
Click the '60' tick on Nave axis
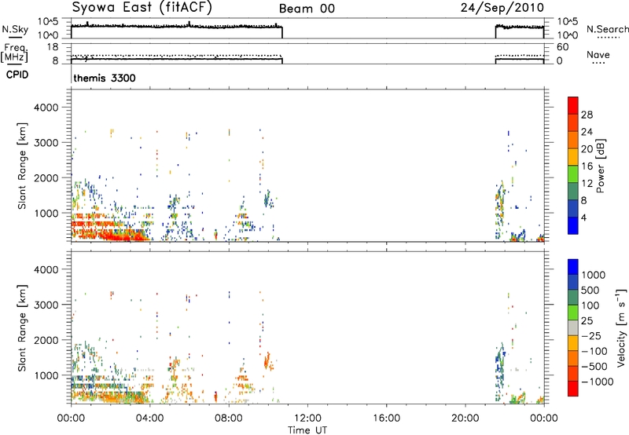pos(562,47)
